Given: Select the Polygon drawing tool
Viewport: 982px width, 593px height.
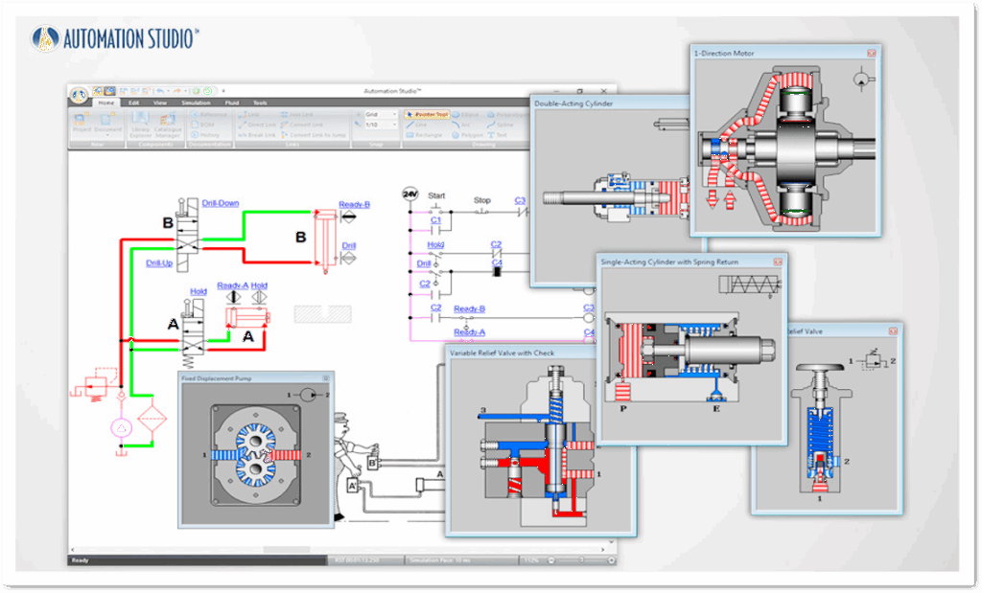Looking at the screenshot, I should point(467,135).
